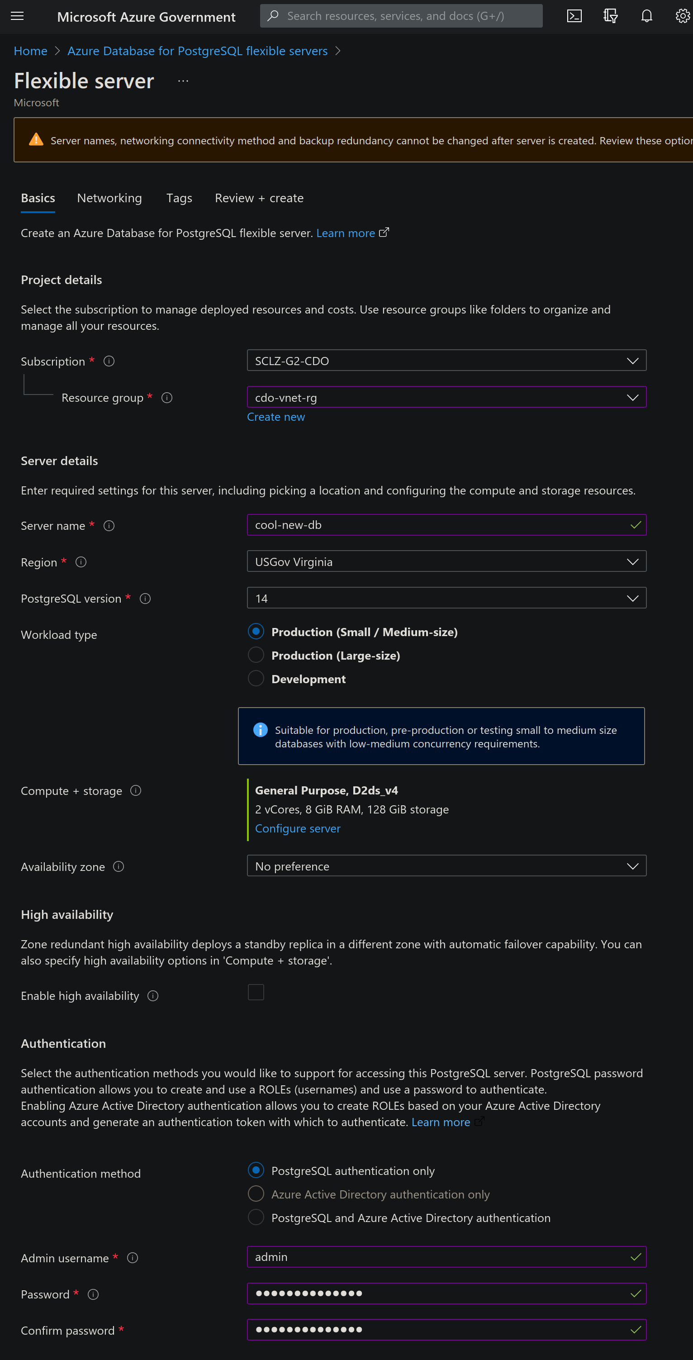Click the breadcrumb chevron after Home
Image resolution: width=693 pixels, height=1360 pixels.
pyautogui.click(x=57, y=51)
